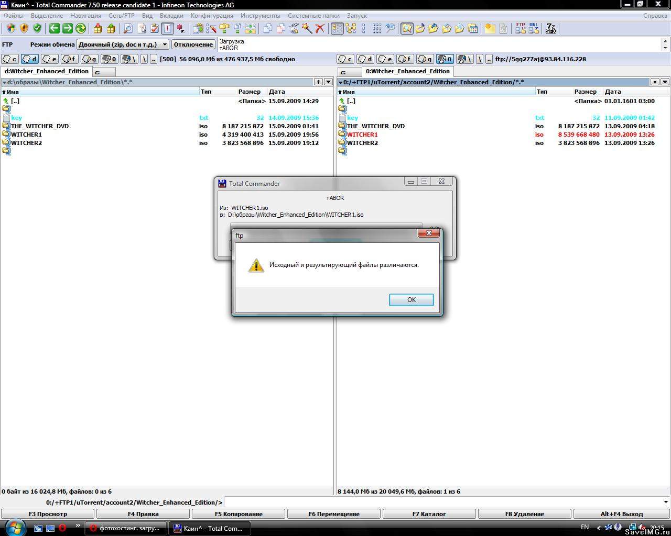Click the EN language indicator in tray
671x536 pixels.
585,527
